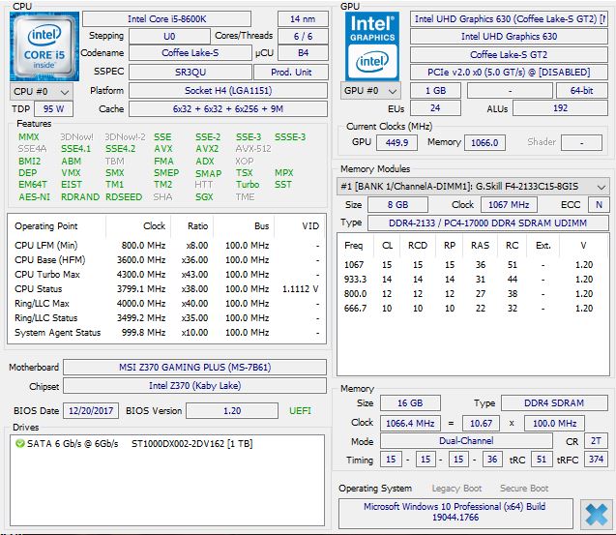Click the GPU memory 1 GB field
The height and width of the screenshot is (535, 616).
point(435,91)
